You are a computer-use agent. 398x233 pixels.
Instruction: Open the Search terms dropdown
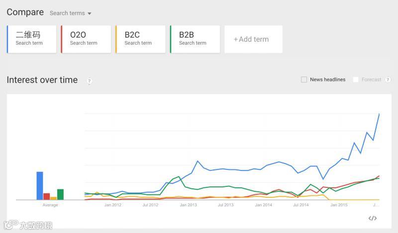click(x=70, y=13)
